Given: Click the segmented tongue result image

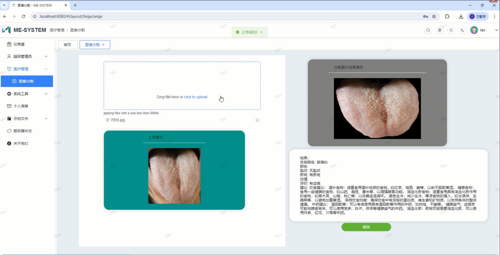Looking at the screenshot, I should [377, 108].
